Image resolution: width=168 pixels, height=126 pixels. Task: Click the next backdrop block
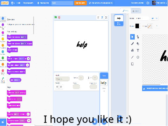(x=12, y=50)
